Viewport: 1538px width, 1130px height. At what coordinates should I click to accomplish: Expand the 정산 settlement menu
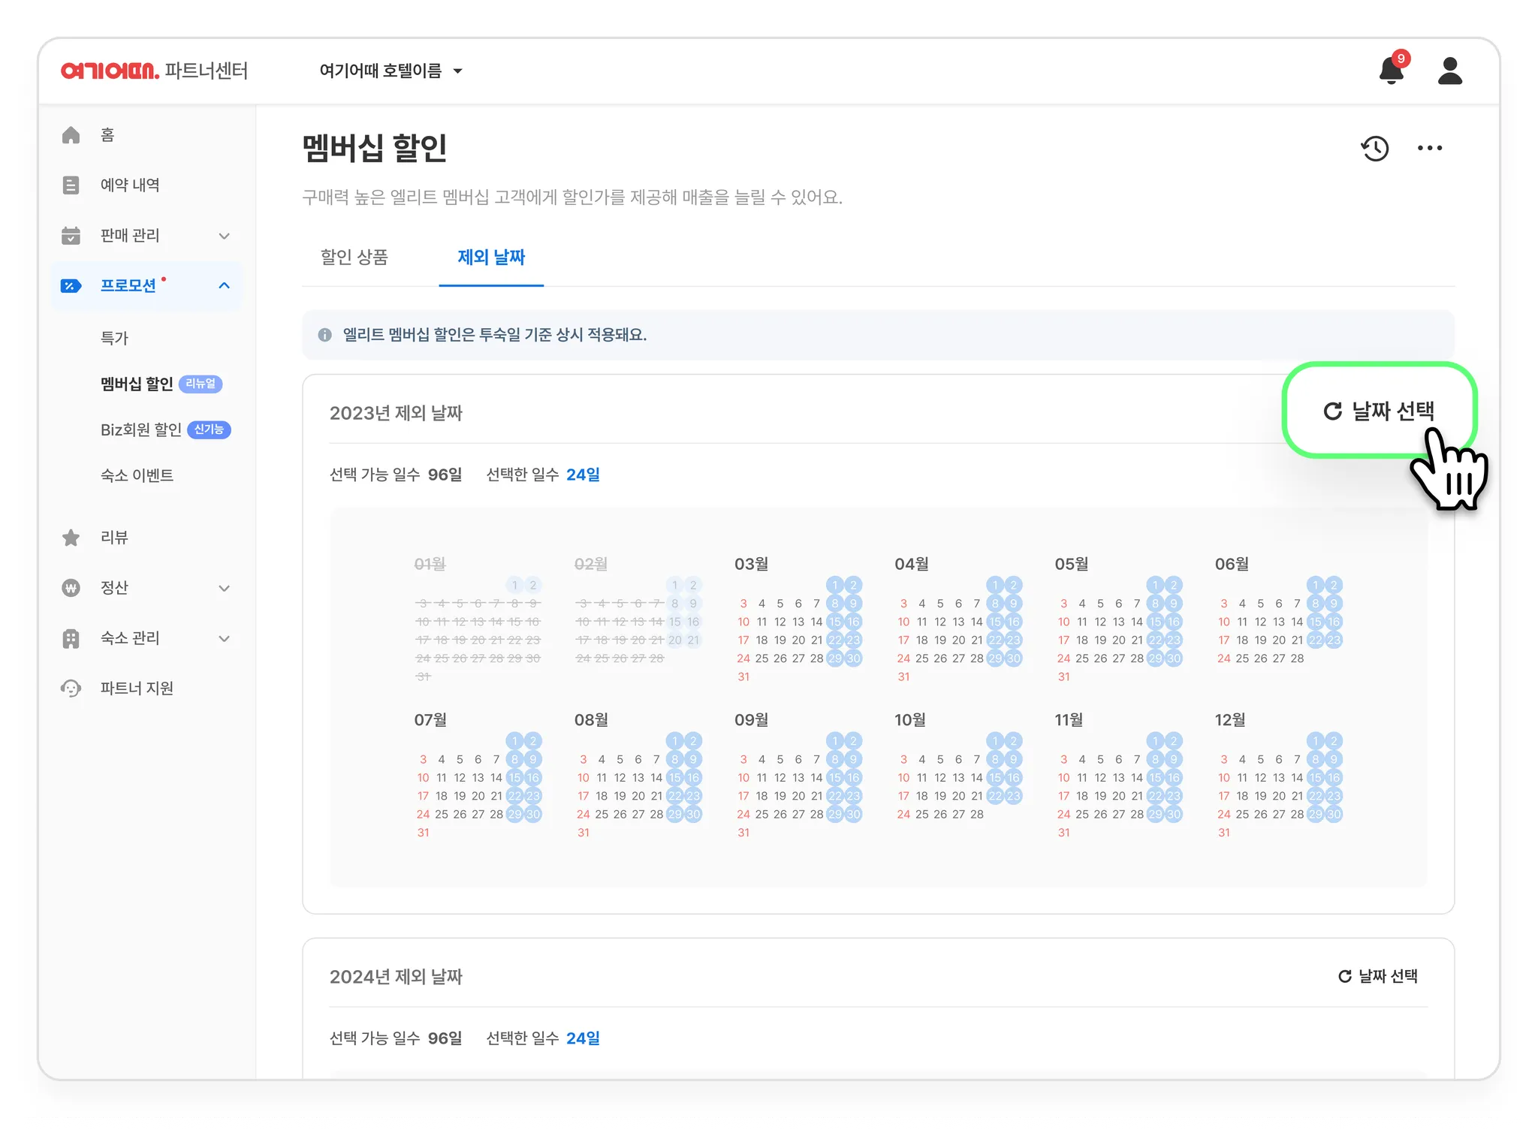[x=224, y=588]
